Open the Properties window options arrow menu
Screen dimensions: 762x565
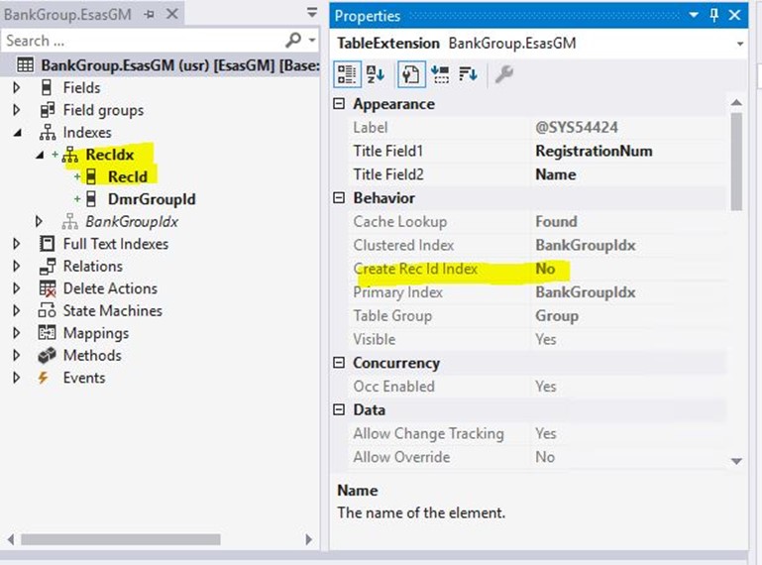(694, 16)
